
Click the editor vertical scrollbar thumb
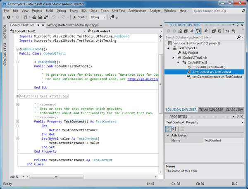click(x=160, y=84)
